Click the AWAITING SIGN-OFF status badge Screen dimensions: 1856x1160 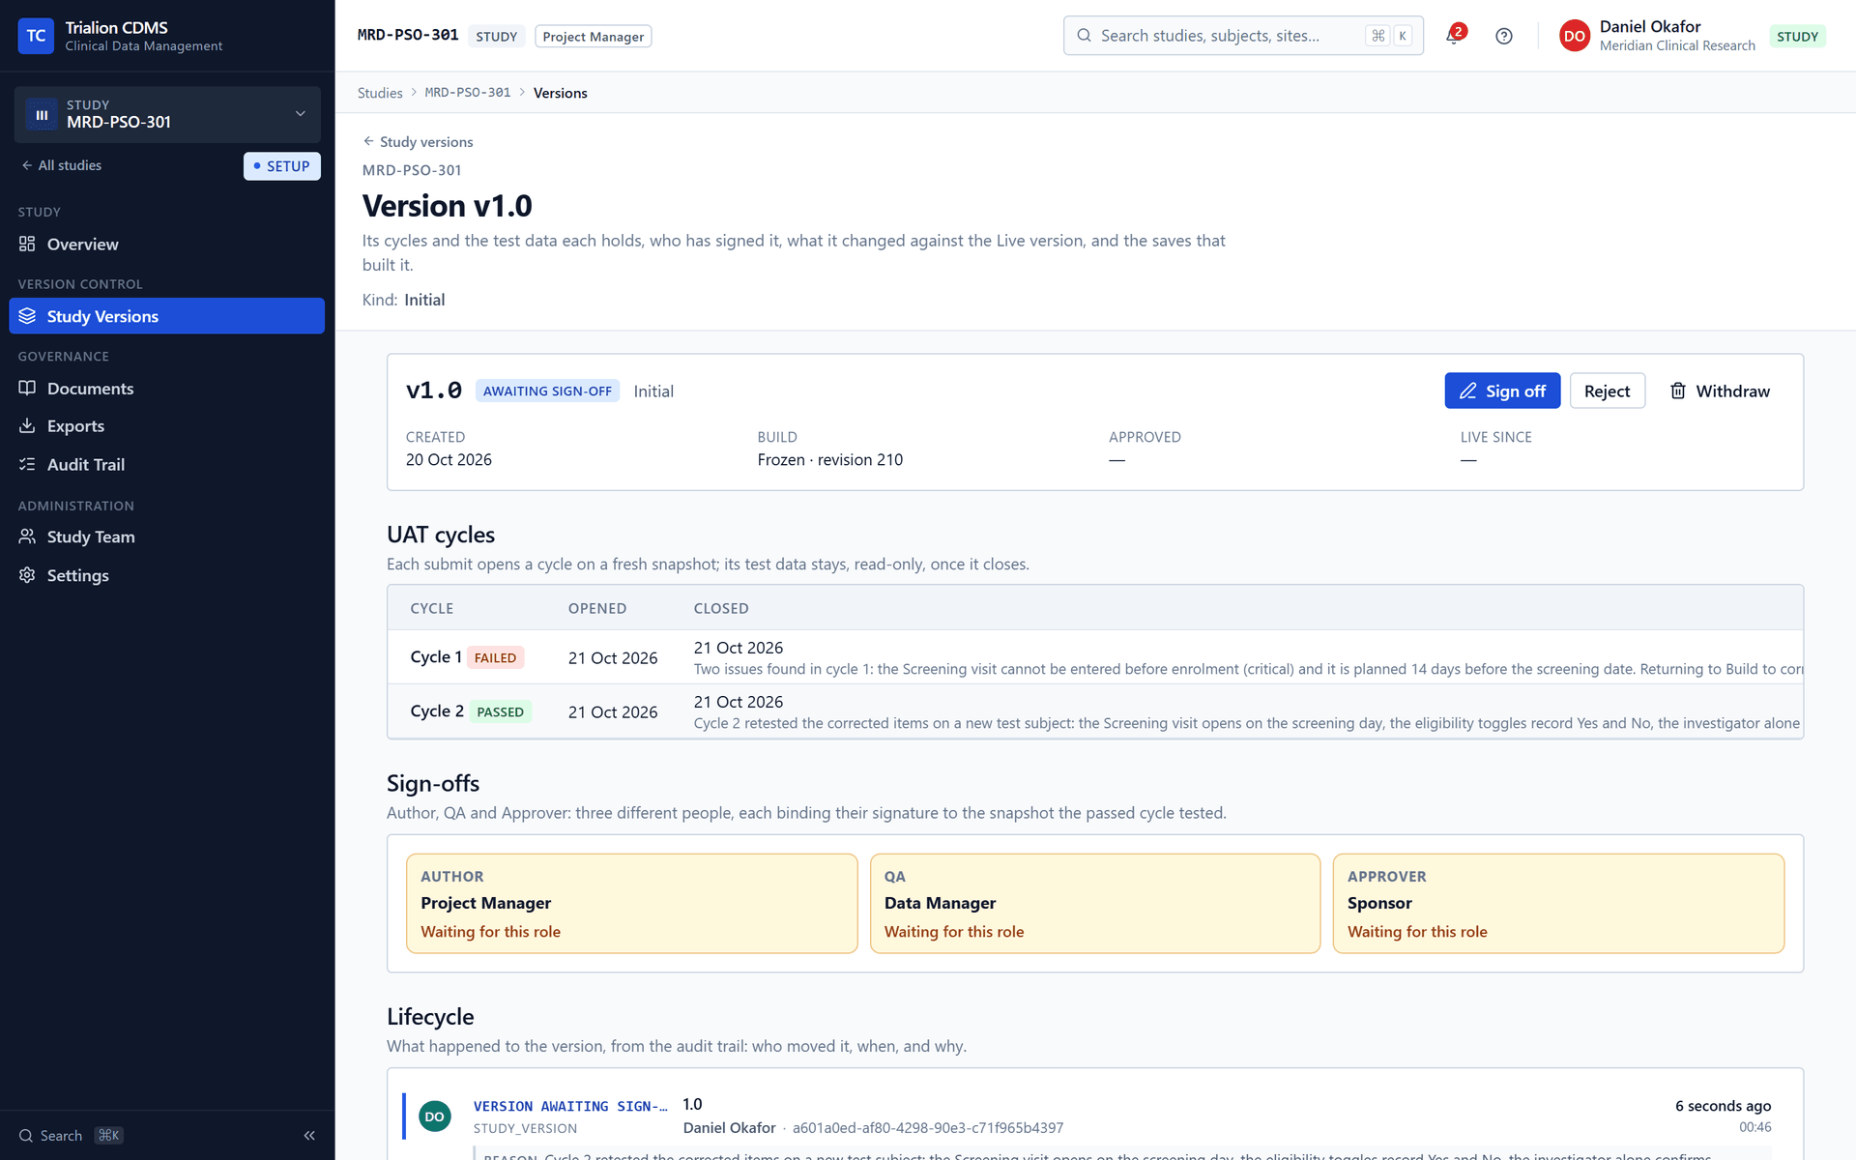[x=547, y=391]
